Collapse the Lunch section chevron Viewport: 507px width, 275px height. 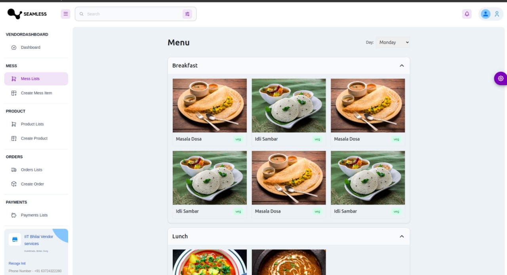[402, 236]
